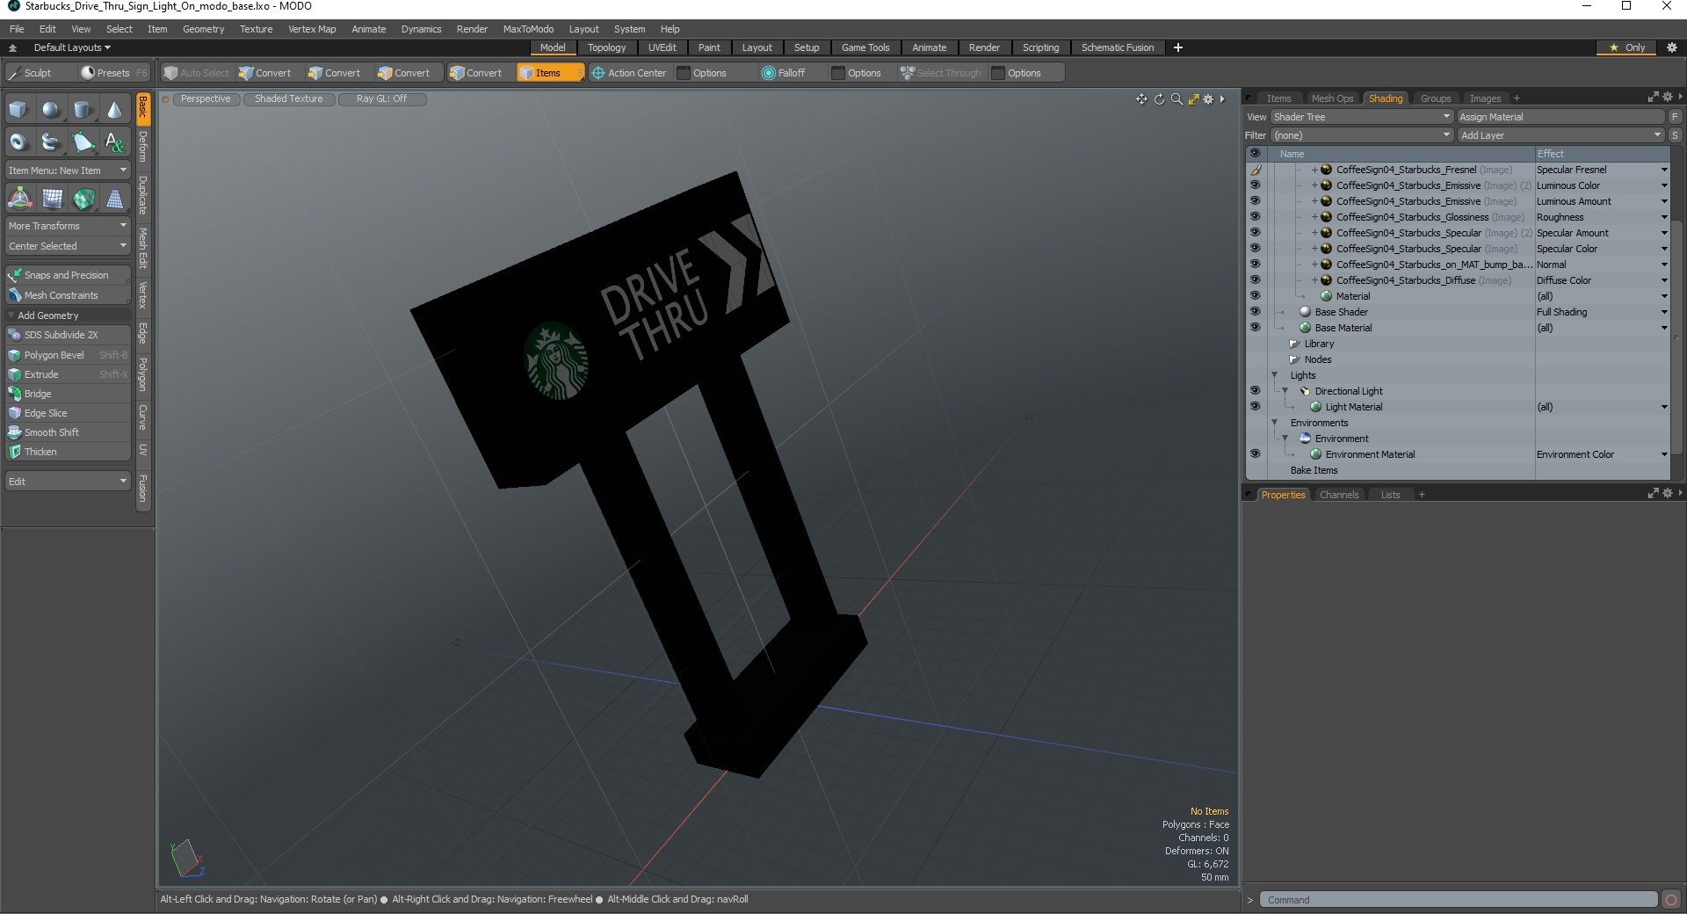Open the Edit dropdown in the tool panel
Viewport: 1687px width, 914px height.
pos(68,482)
